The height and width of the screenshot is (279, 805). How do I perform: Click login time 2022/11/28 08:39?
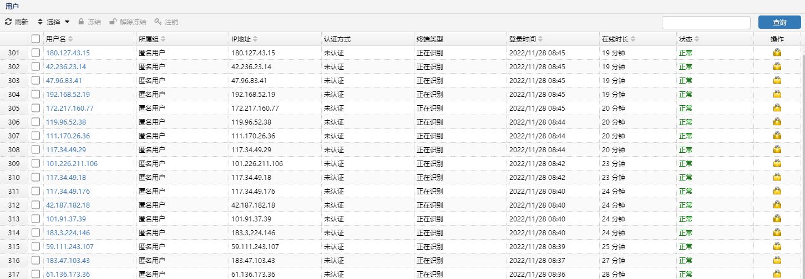pos(537,247)
